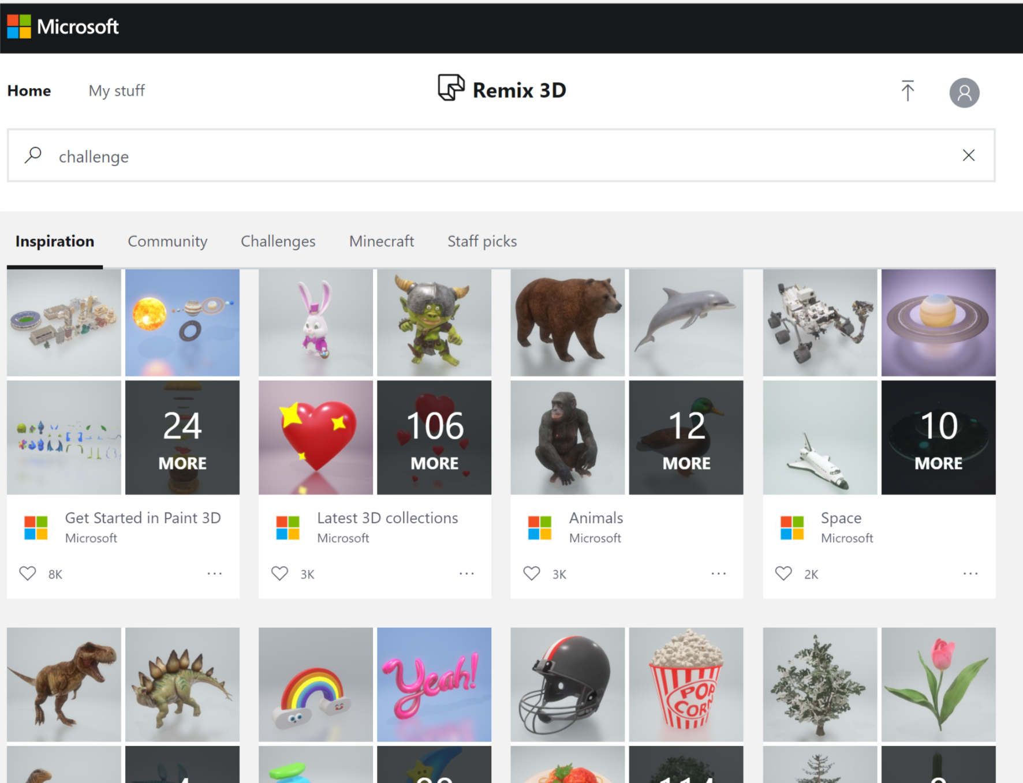Like the Animals collection

point(532,574)
